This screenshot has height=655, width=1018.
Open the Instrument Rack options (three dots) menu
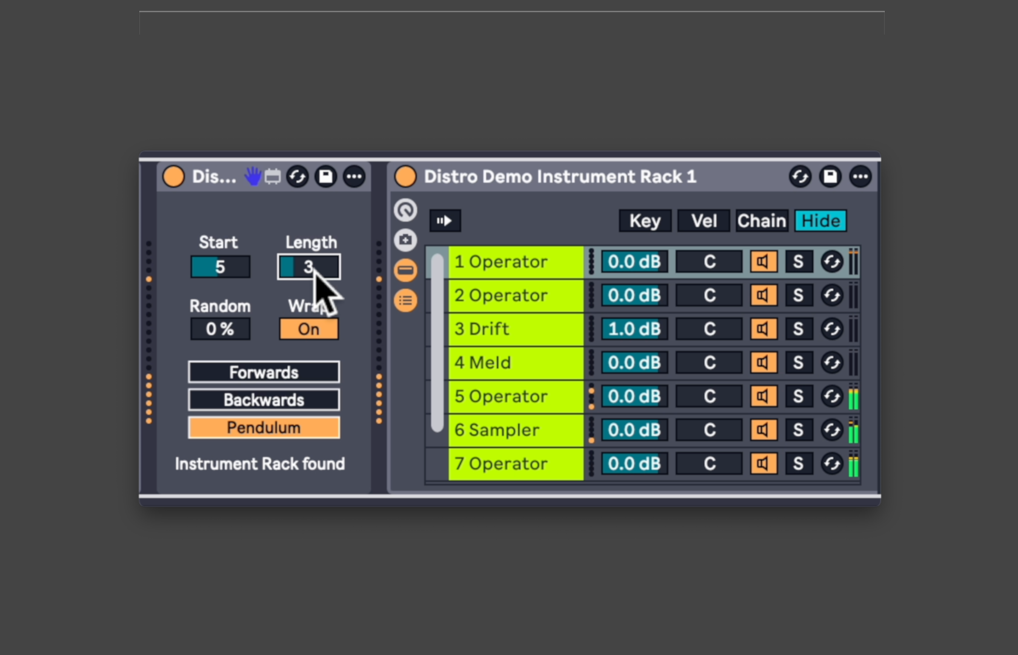(x=860, y=176)
